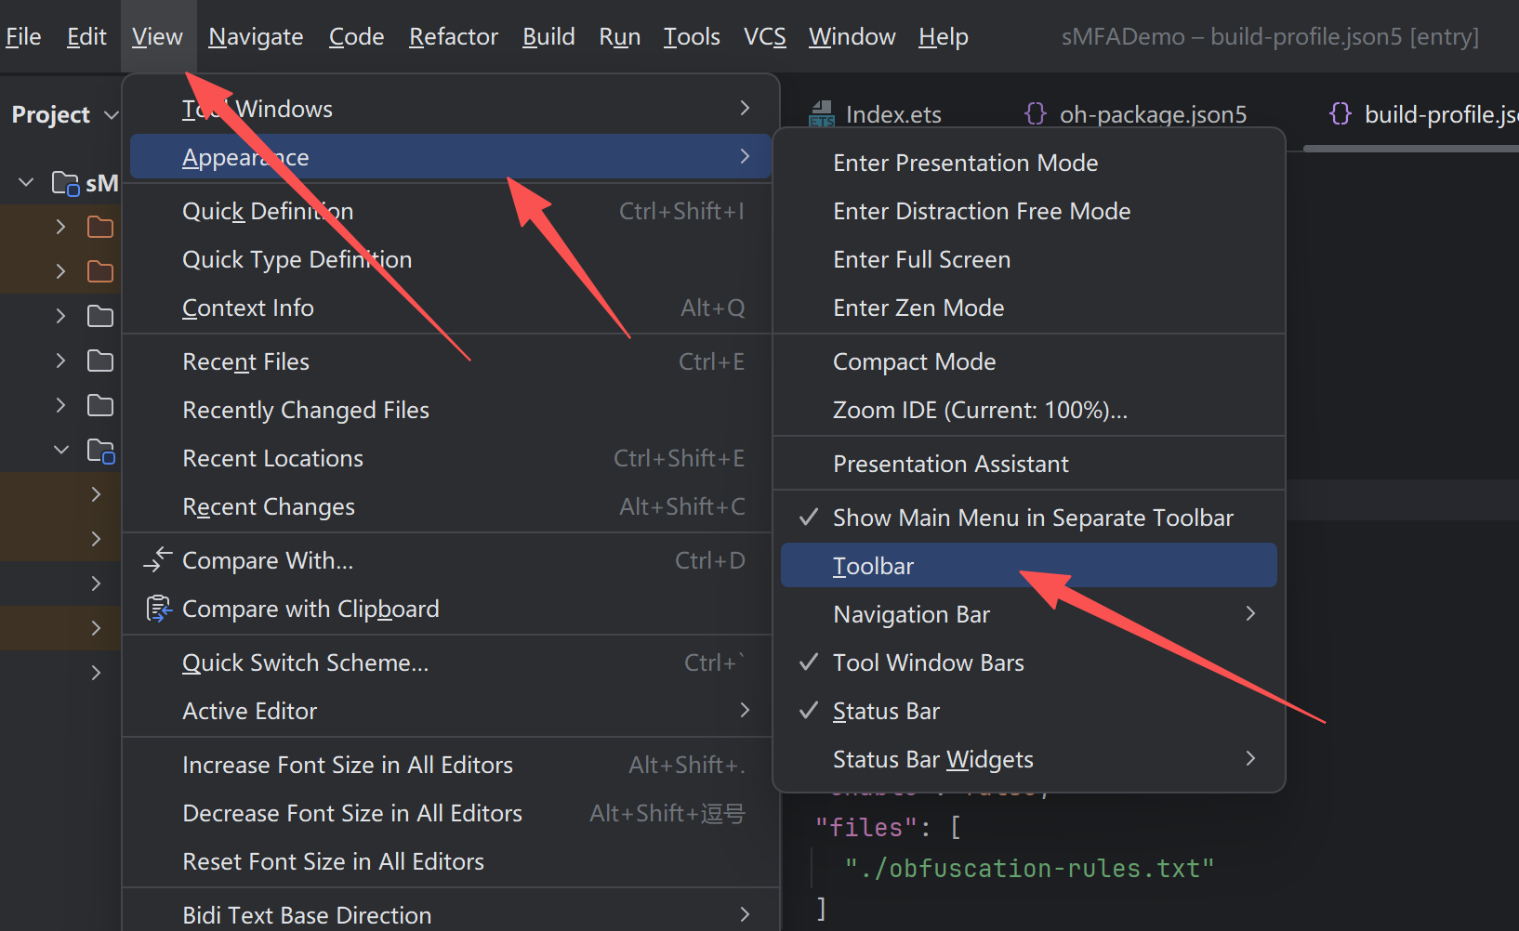Choose Enter Full Screen
The width and height of the screenshot is (1519, 931).
coord(1029,259)
